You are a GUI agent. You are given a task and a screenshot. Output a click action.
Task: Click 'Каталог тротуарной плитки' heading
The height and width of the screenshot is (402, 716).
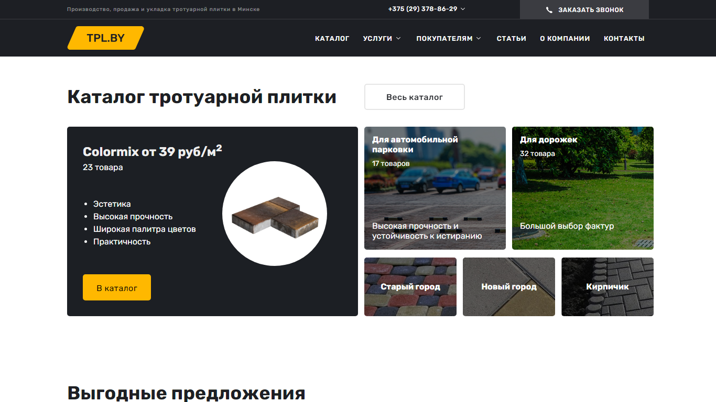coord(202,97)
